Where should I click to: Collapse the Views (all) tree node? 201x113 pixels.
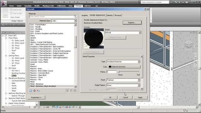pos(3,35)
